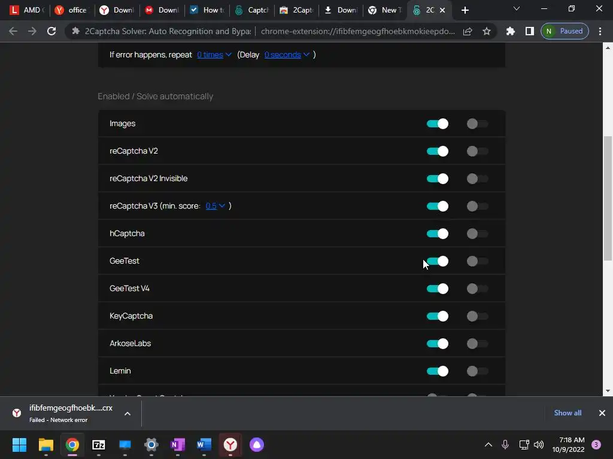
Task: Open Windows Start menu
Action: [x=19, y=445]
